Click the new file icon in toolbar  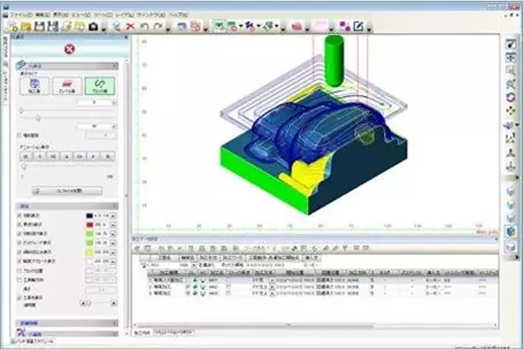click(x=10, y=27)
